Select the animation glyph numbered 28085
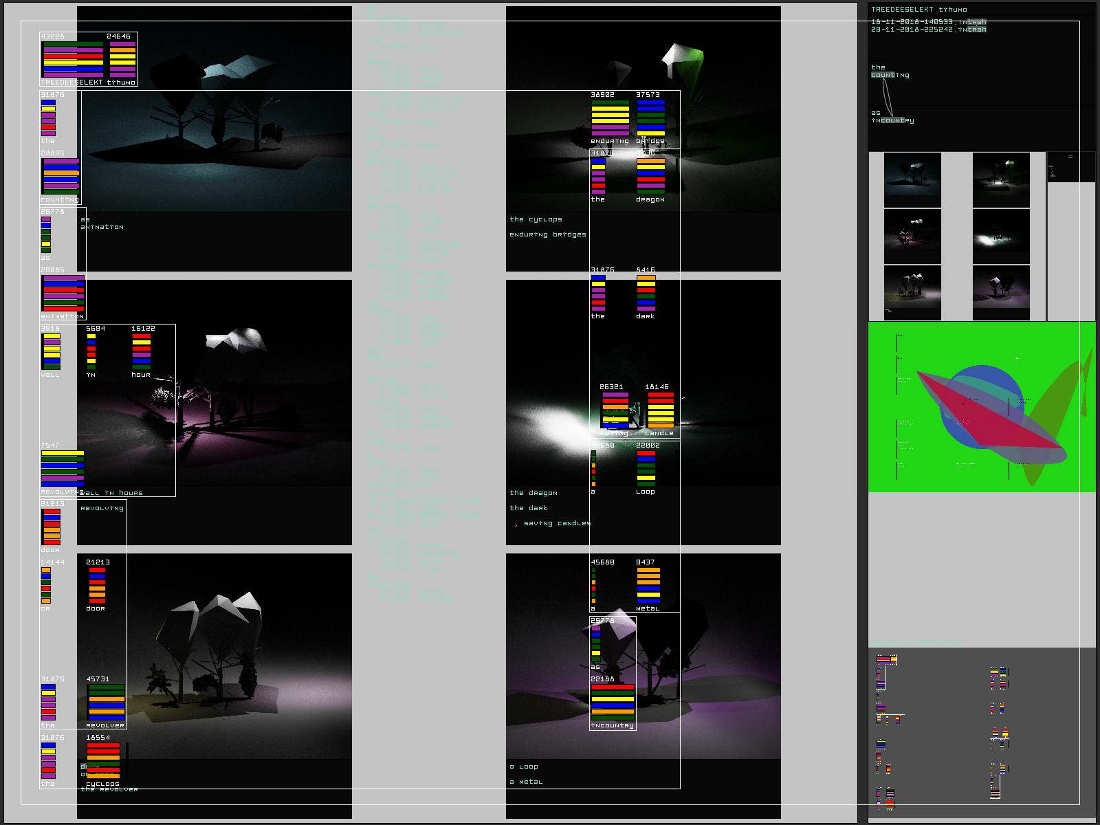 coord(63,294)
